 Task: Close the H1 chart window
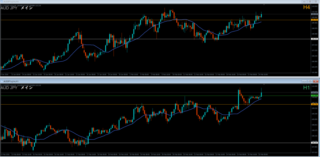316,81
